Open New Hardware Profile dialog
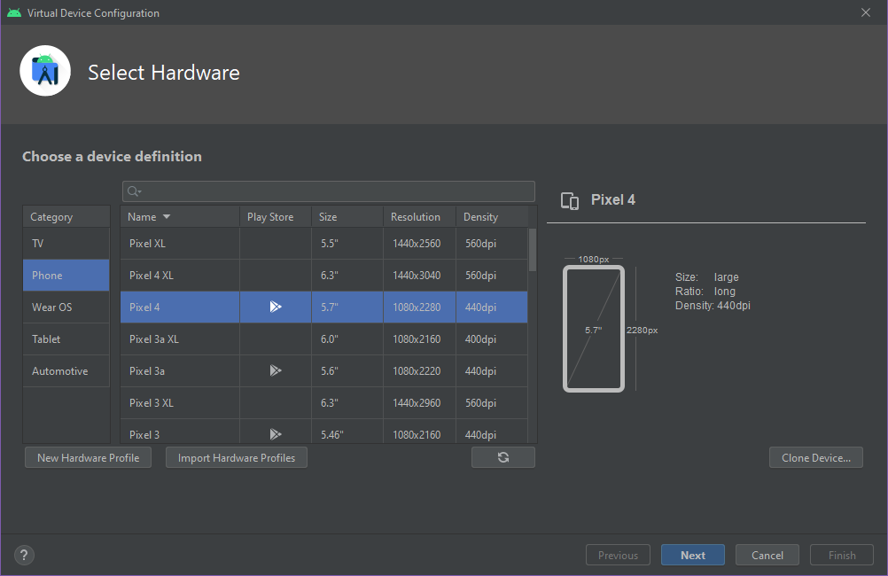The image size is (888, 576). pyautogui.click(x=89, y=458)
